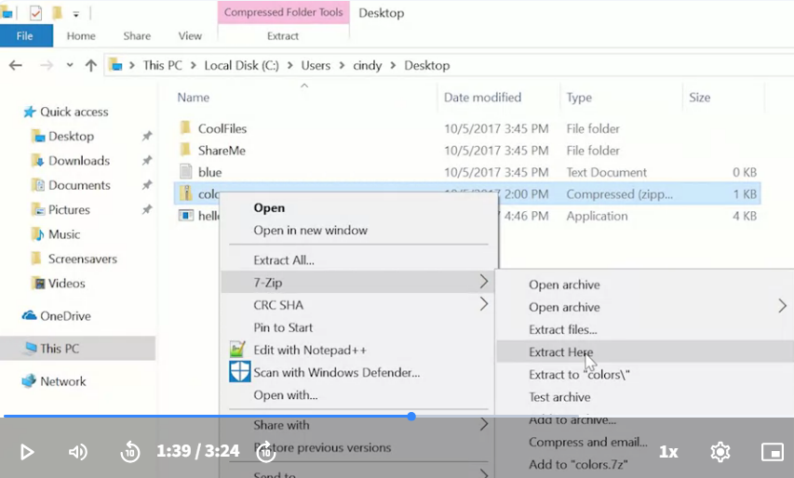
Task: Click Users in the address breadcrumb
Action: click(x=316, y=65)
